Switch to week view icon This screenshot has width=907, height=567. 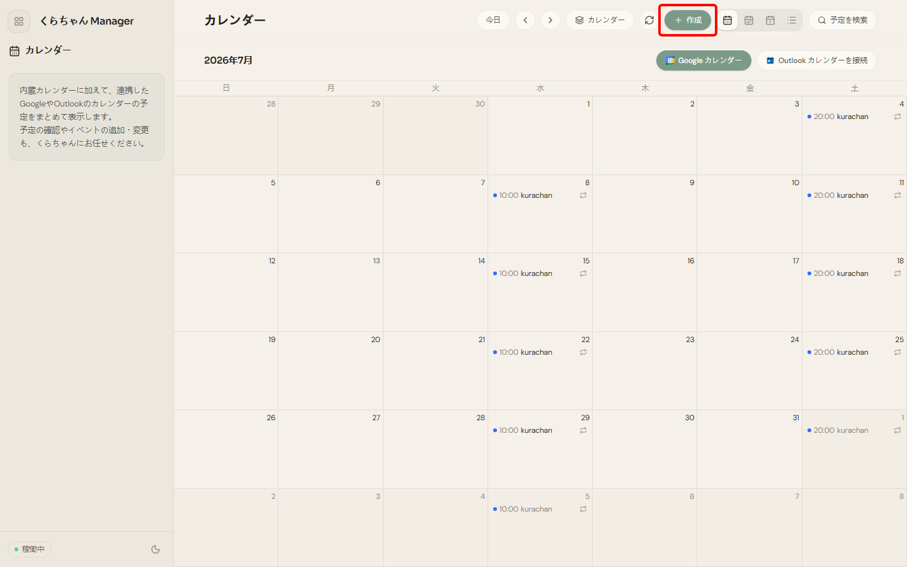pos(749,20)
